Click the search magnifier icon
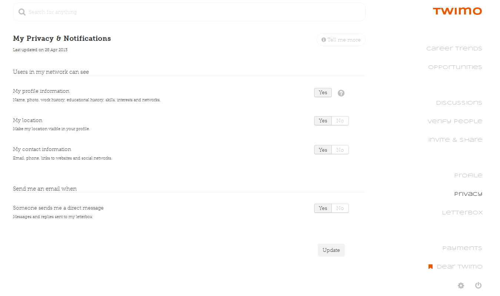 pyautogui.click(x=22, y=12)
